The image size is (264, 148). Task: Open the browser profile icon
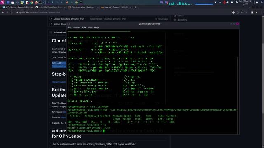(x=257, y=12)
